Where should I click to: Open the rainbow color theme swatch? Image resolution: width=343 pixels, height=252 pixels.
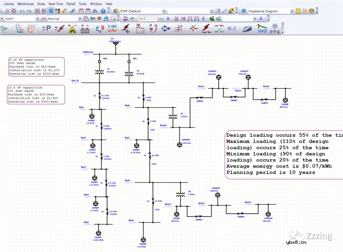tap(231, 11)
